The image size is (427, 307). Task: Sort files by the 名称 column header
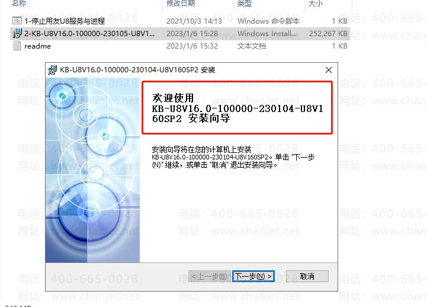(x=19, y=4)
